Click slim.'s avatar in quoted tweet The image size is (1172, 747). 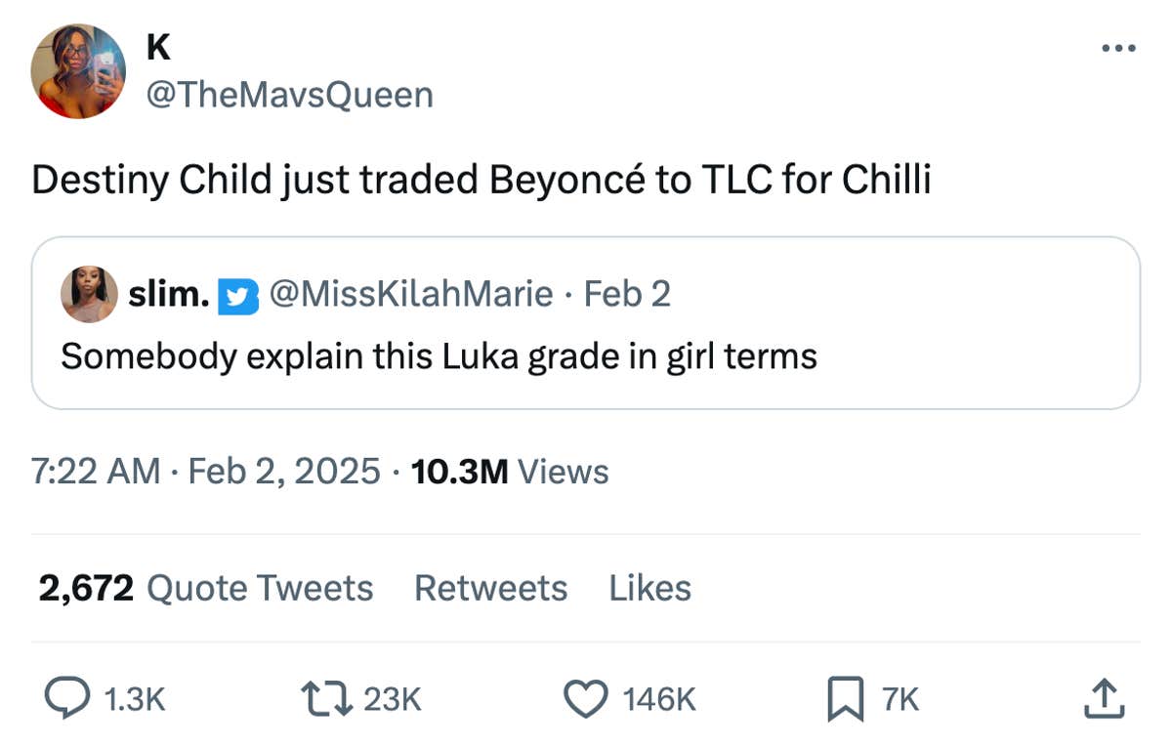pos(91,294)
